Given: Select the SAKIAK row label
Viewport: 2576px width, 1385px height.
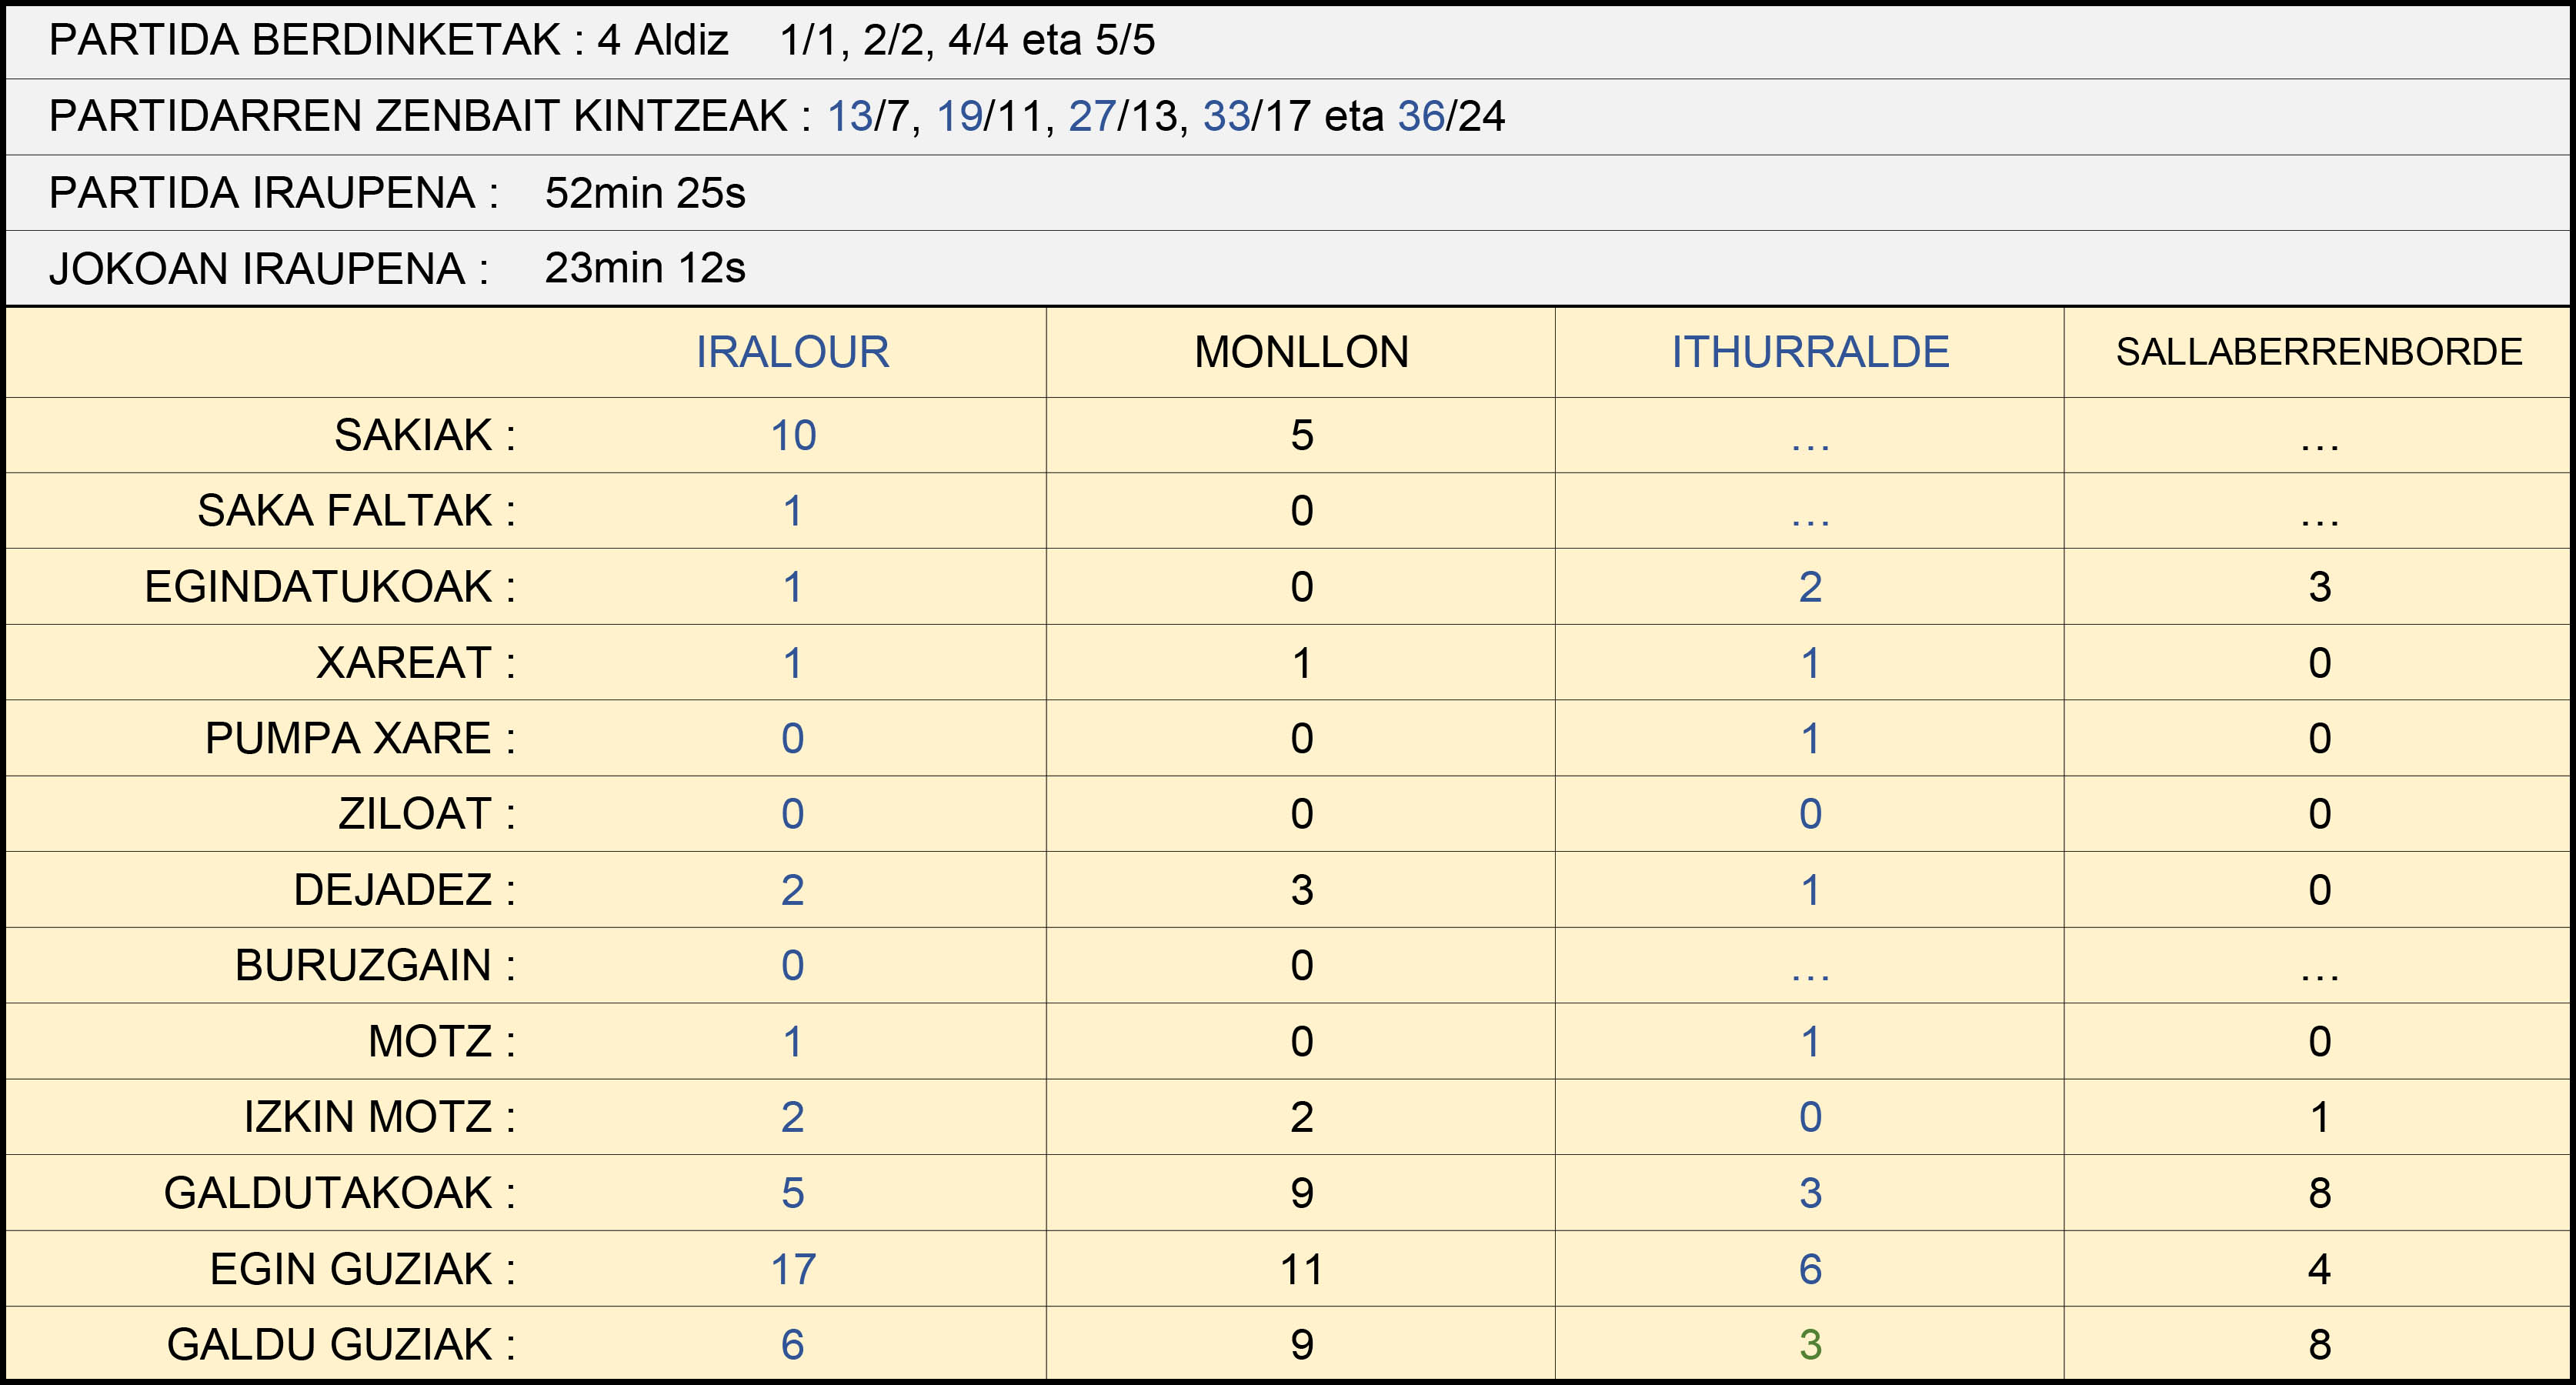Looking at the screenshot, I should click(425, 435).
